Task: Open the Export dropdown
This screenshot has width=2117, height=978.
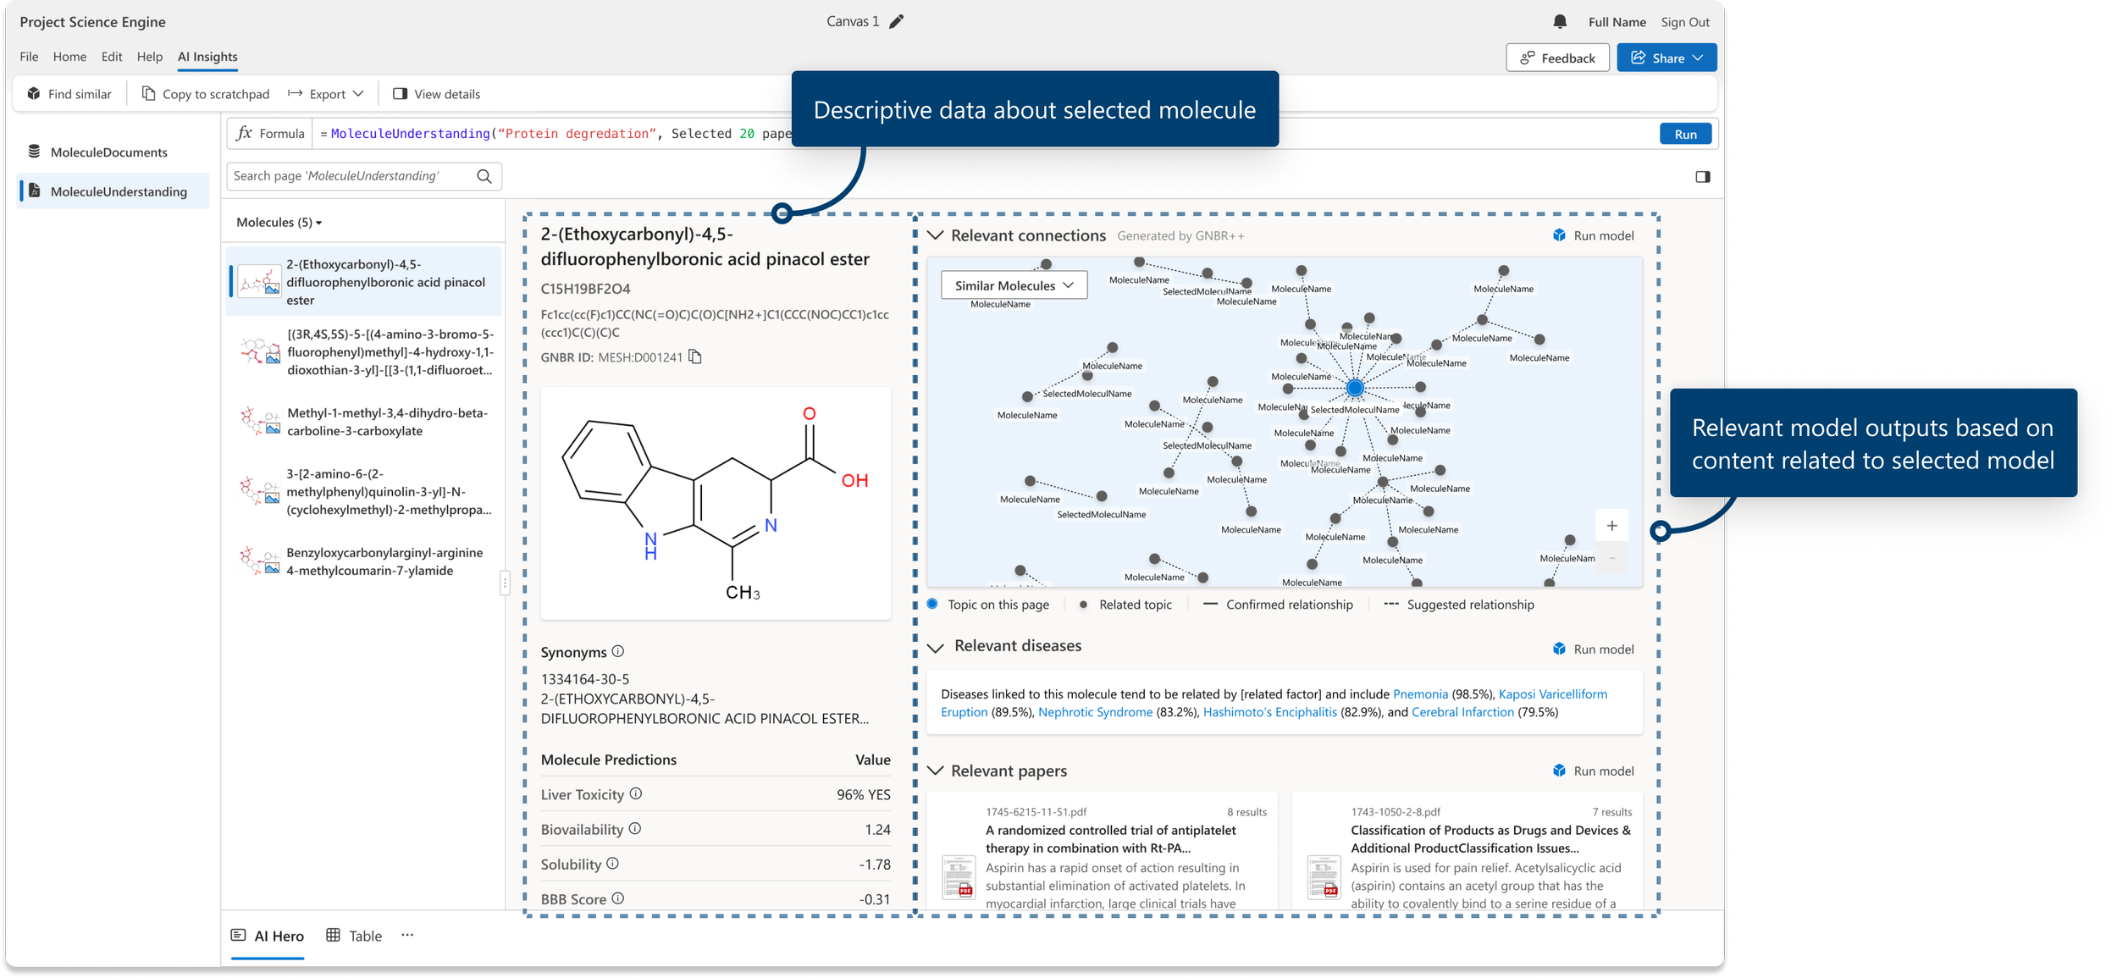Action: pyautogui.click(x=326, y=94)
